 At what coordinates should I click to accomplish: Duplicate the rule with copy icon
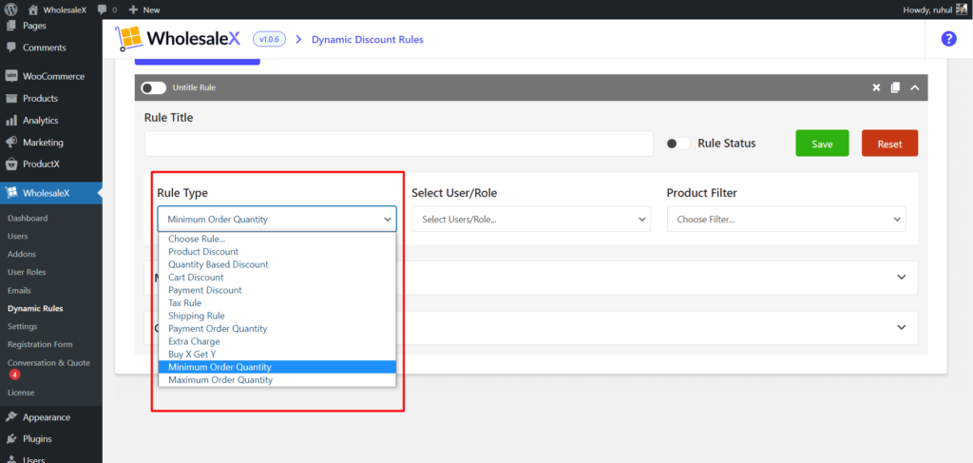tap(895, 87)
